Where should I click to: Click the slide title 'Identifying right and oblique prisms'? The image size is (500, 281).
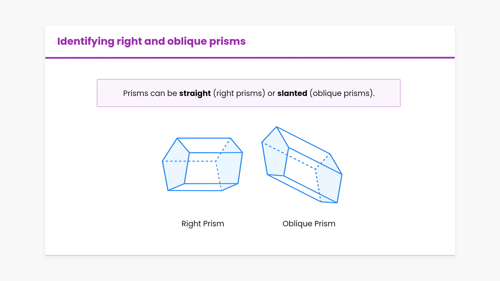(x=151, y=41)
